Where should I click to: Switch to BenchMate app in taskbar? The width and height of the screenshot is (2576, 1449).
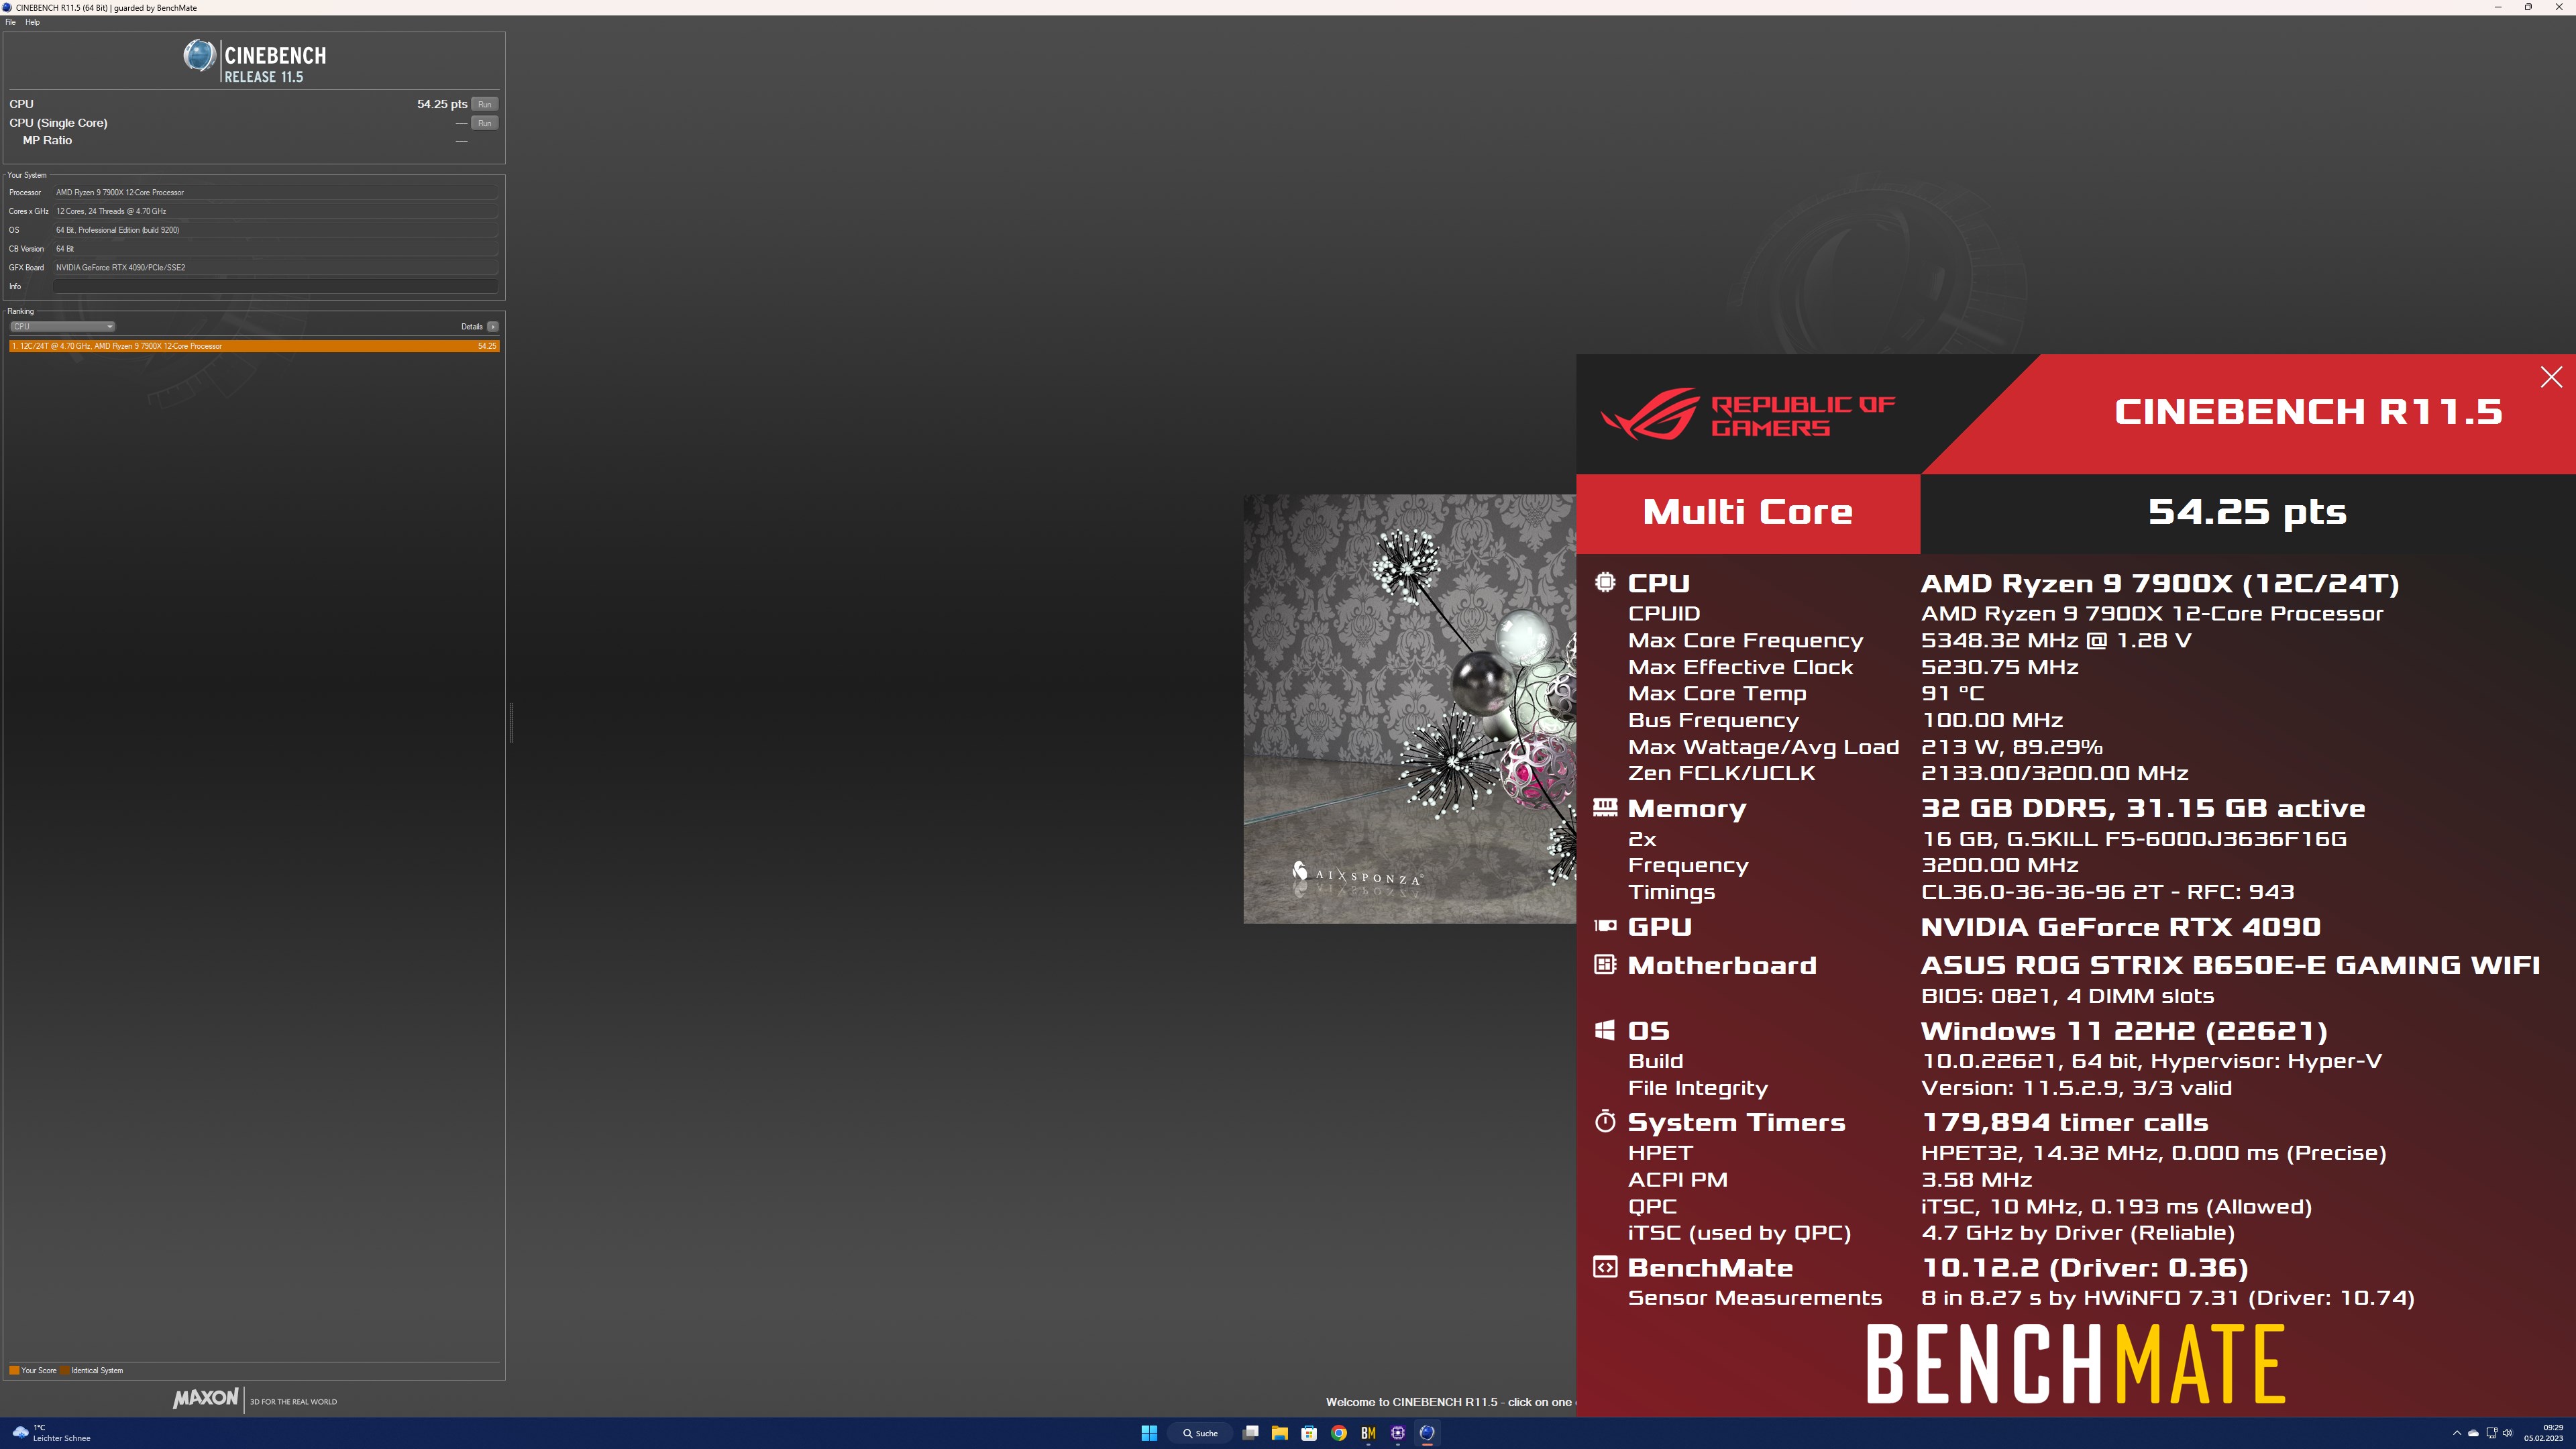pyautogui.click(x=1368, y=1433)
